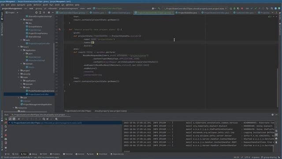Click sort tests alphabetically icon
The height and width of the screenshot is (159, 282).
pos(19,119)
